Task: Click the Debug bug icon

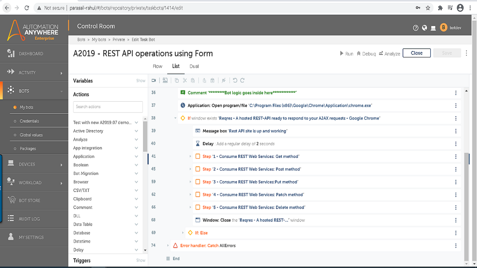Action: pos(359,54)
